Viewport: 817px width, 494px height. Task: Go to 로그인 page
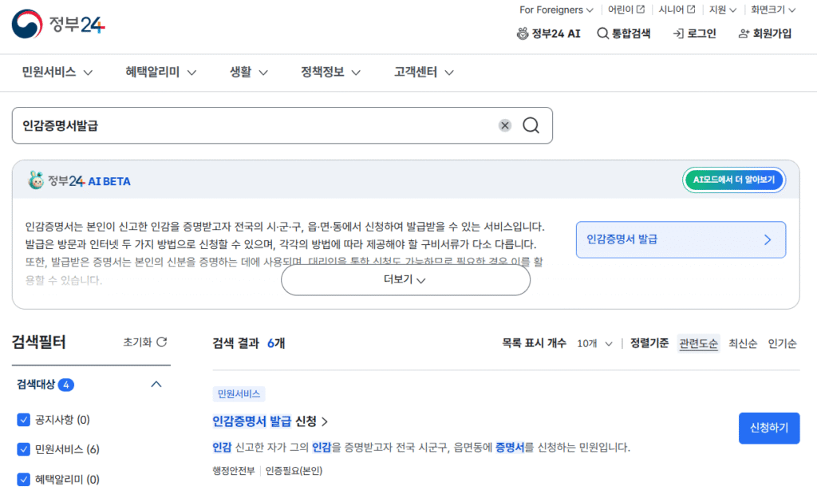(695, 34)
